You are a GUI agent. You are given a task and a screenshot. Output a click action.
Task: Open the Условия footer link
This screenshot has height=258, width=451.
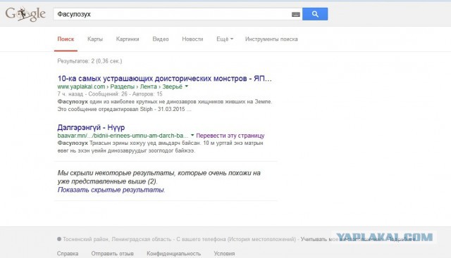click(224, 254)
